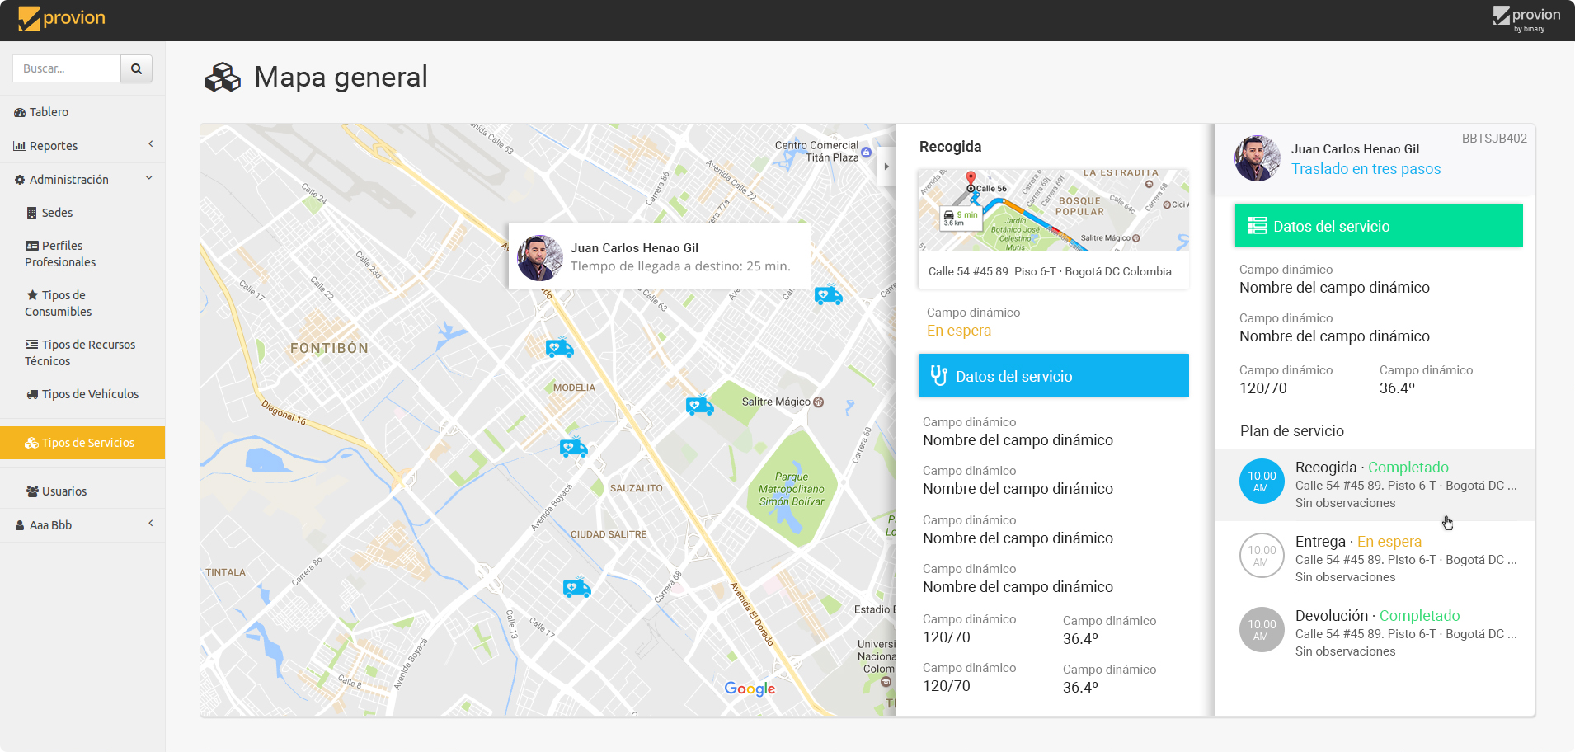Click the Plan de servicio heading
Screen dimensions: 1575x752
[x=1292, y=431]
